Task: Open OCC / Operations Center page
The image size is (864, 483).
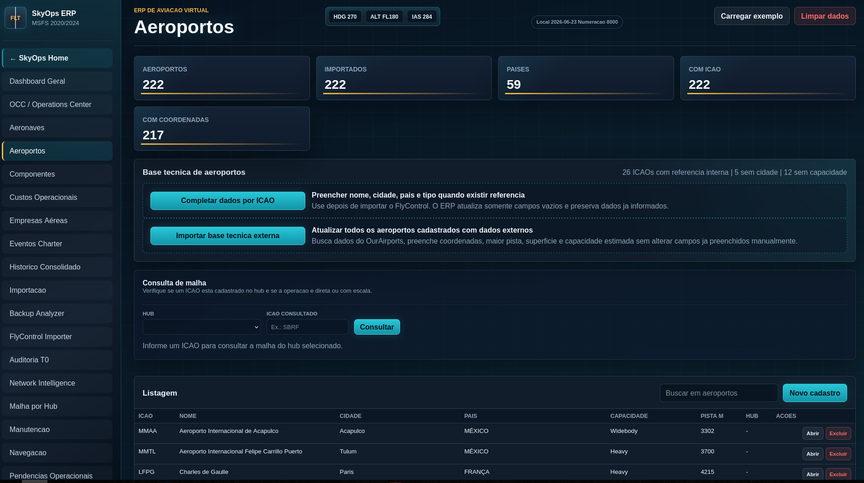Action: (57, 105)
